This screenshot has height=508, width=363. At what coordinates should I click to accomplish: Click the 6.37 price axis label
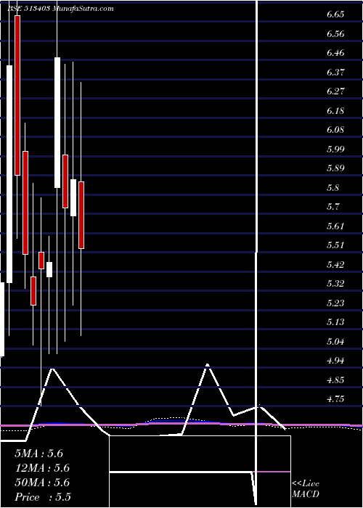[335, 73]
